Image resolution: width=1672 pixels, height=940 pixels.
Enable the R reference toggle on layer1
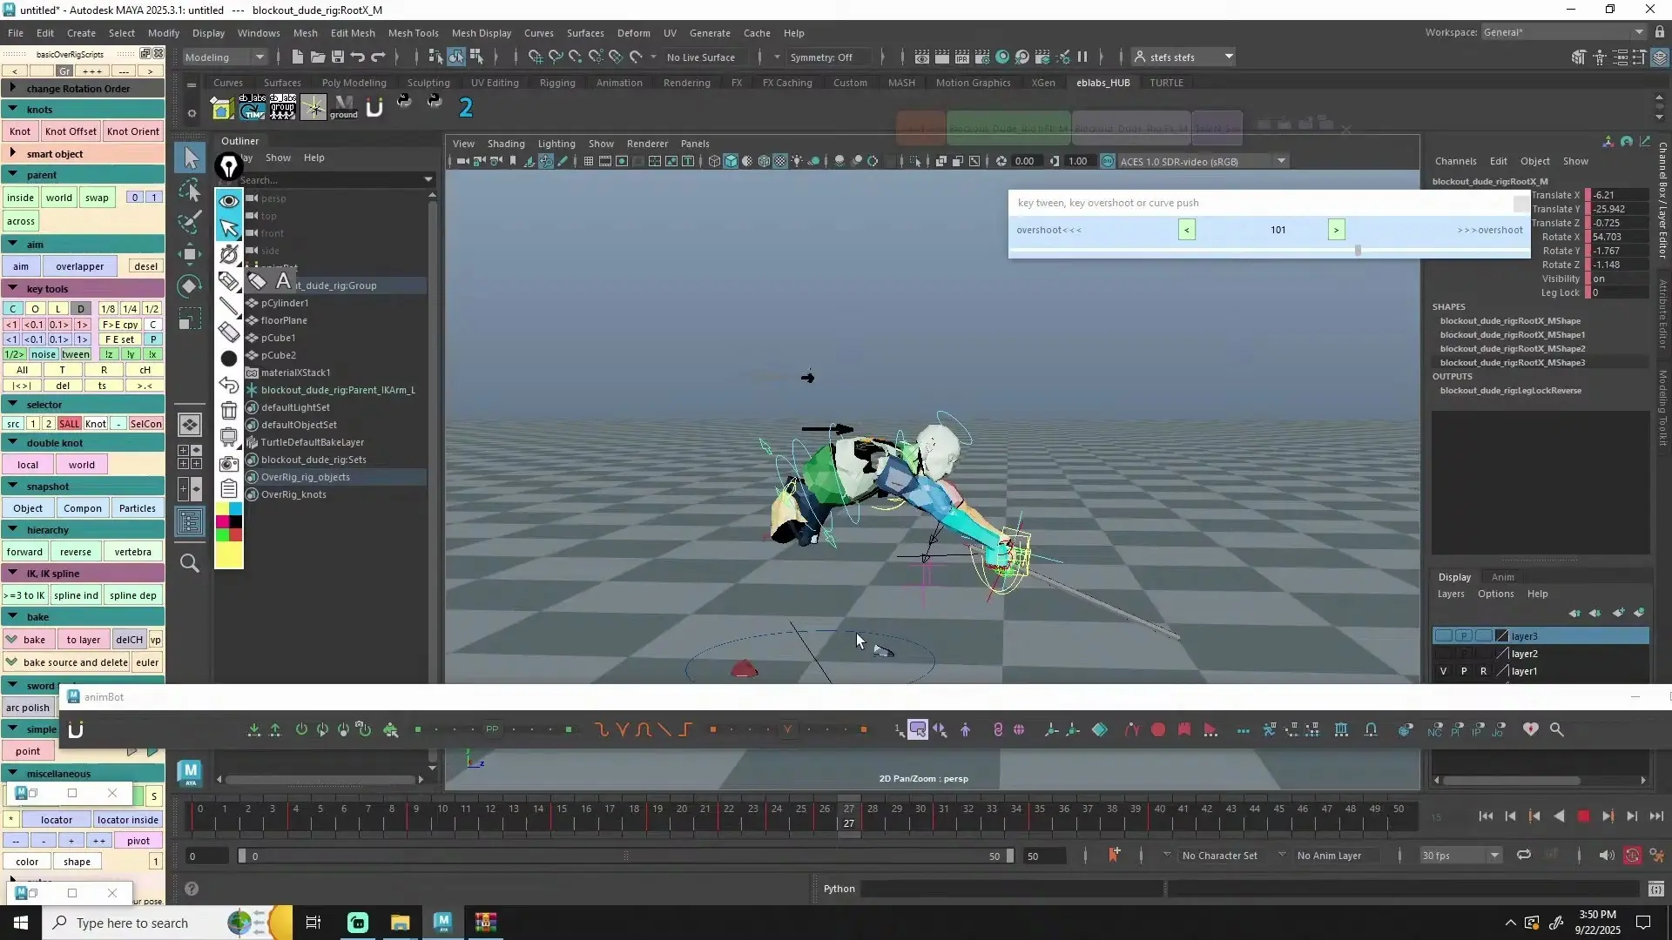(x=1483, y=671)
